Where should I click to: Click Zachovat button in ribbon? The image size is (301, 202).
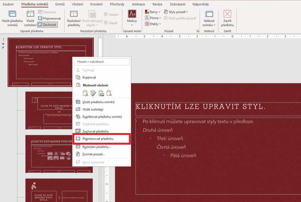[x=48, y=25]
